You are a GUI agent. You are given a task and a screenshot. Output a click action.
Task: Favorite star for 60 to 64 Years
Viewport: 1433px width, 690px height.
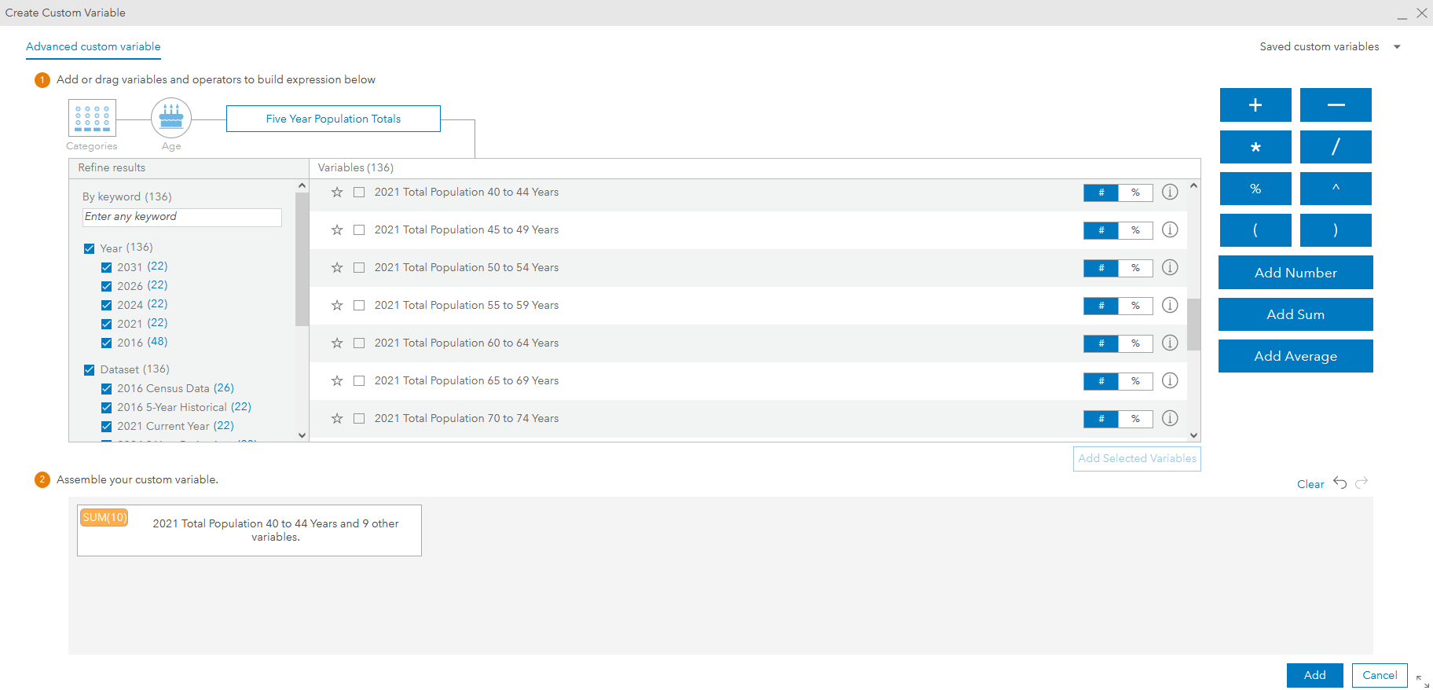337,343
